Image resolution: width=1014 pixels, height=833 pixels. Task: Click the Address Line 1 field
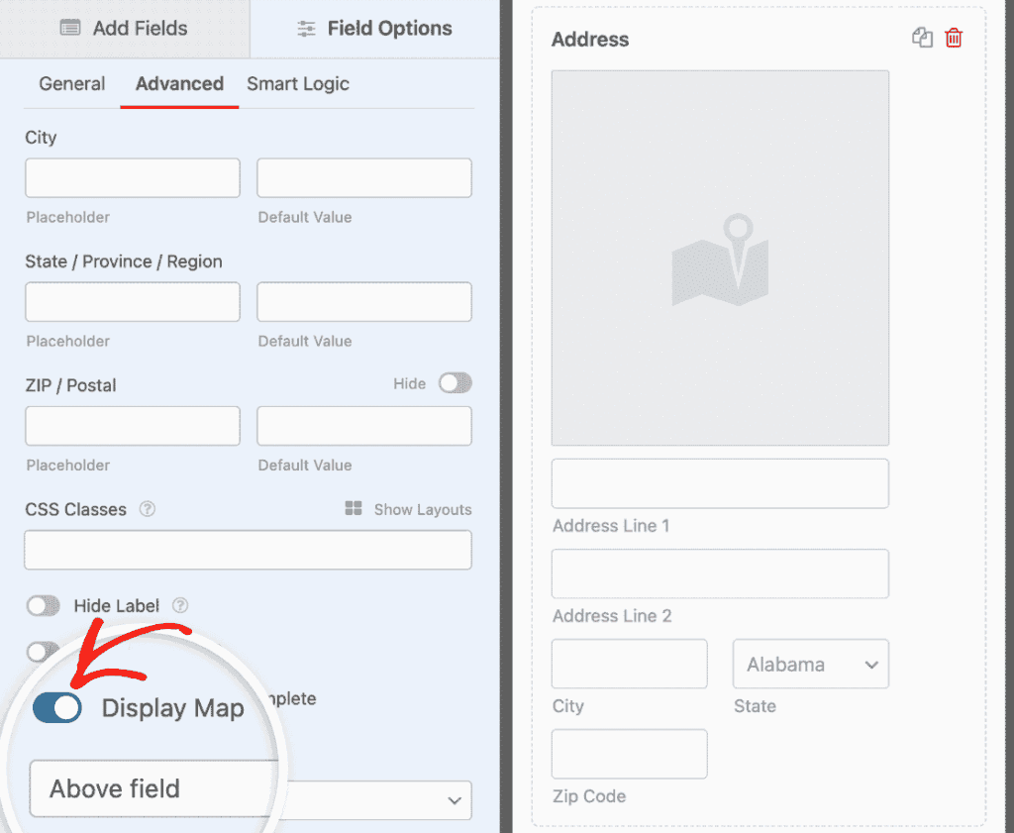pos(720,483)
